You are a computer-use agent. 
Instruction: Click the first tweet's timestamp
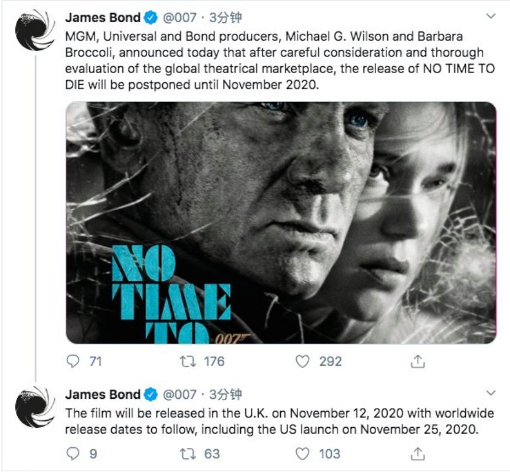pos(226,17)
